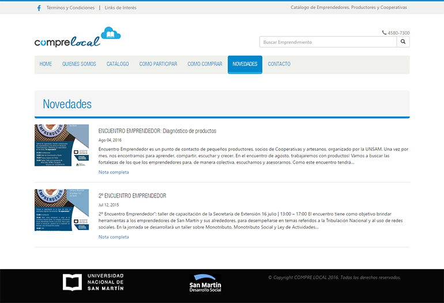The height and width of the screenshot is (303, 444).
Task: Open the 2º ENCUENTRO EMPRENDEDOR article title
Action: click(x=132, y=196)
